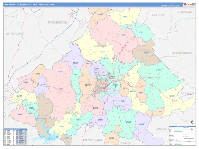
Task: Select ZIP code 24483 label
Action: (x=100, y=14)
